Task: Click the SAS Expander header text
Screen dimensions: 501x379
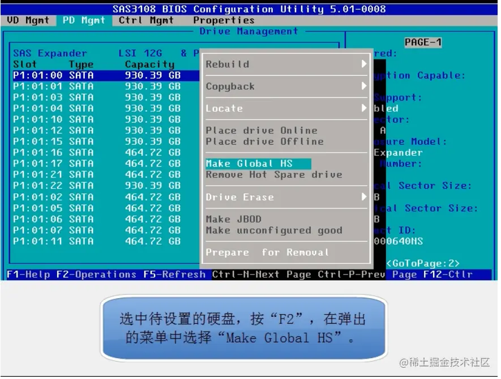Action: point(50,53)
